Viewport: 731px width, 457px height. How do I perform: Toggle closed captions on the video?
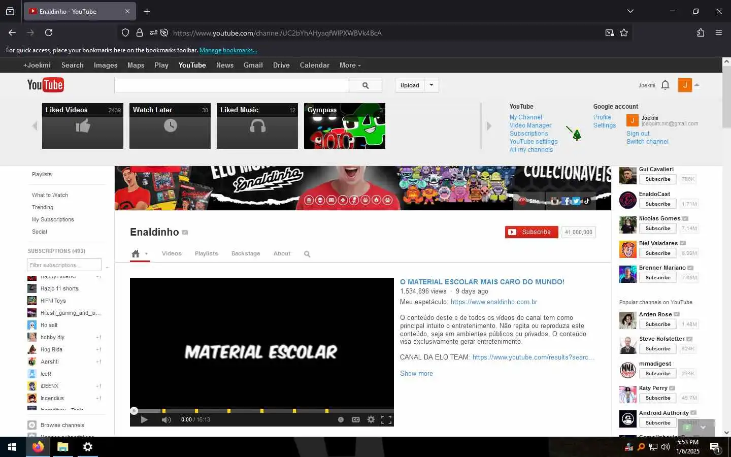point(356,419)
